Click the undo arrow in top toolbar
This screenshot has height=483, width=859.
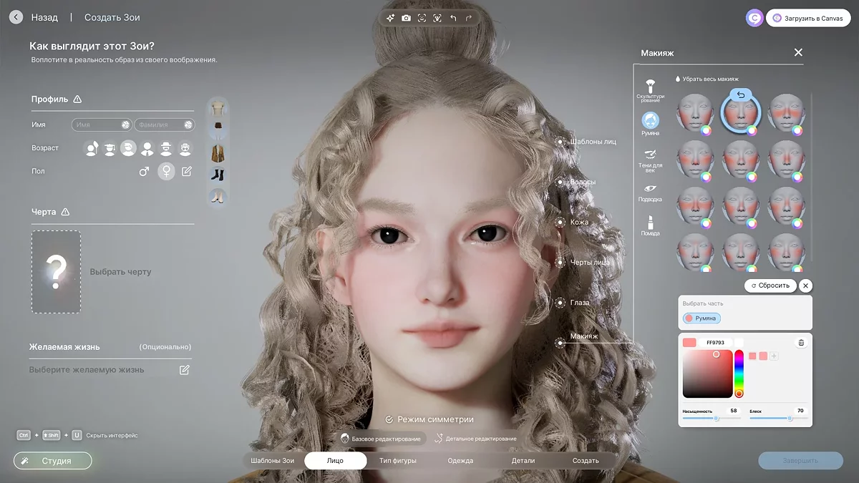453,18
